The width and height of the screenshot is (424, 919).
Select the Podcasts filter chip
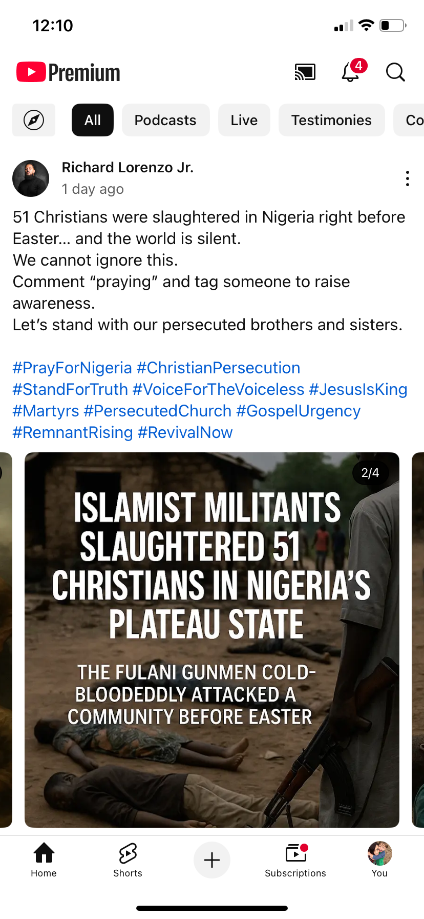coord(165,120)
